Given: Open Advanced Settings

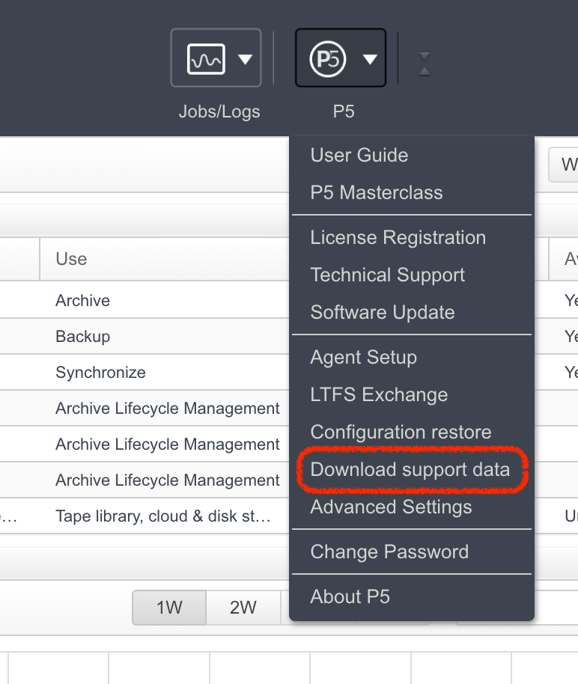Looking at the screenshot, I should (391, 507).
